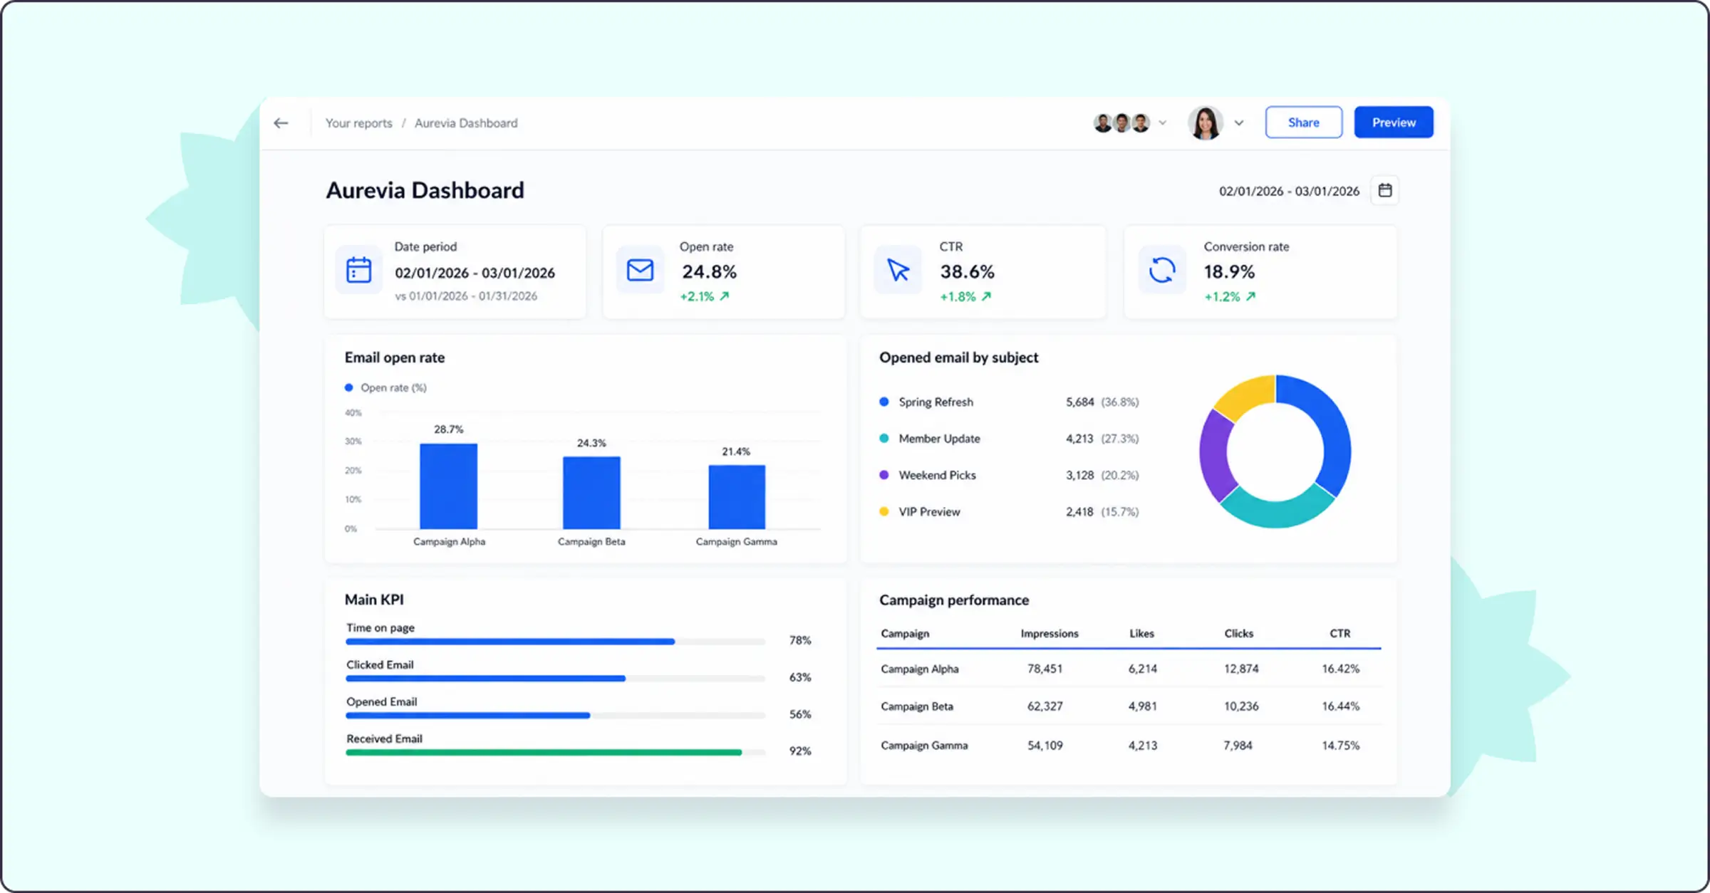
Task: Sort by the CTR column header
Action: (x=1340, y=633)
